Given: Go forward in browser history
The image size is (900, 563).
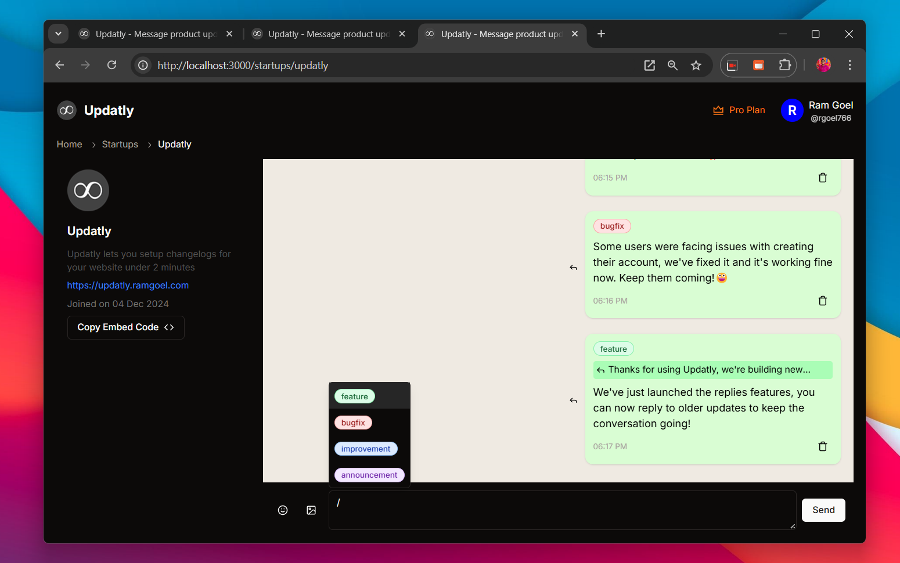Looking at the screenshot, I should pyautogui.click(x=85, y=65).
